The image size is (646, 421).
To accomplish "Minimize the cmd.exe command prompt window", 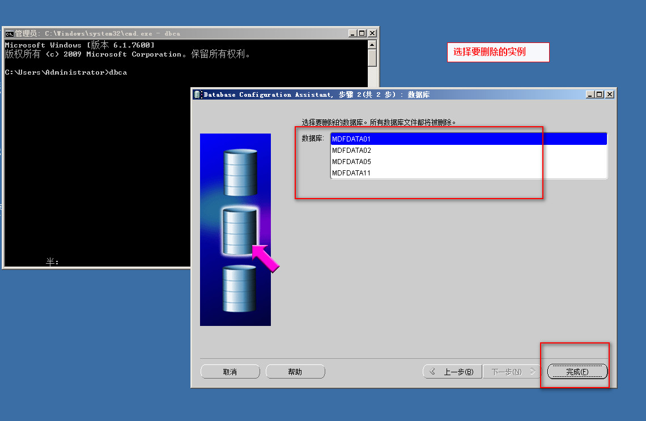I will pyautogui.click(x=352, y=33).
